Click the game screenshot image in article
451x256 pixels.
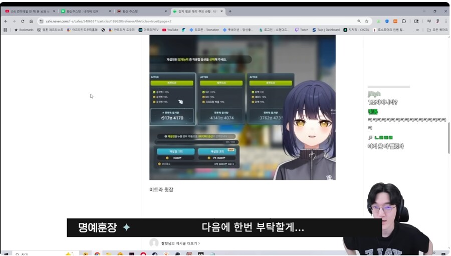point(243,107)
